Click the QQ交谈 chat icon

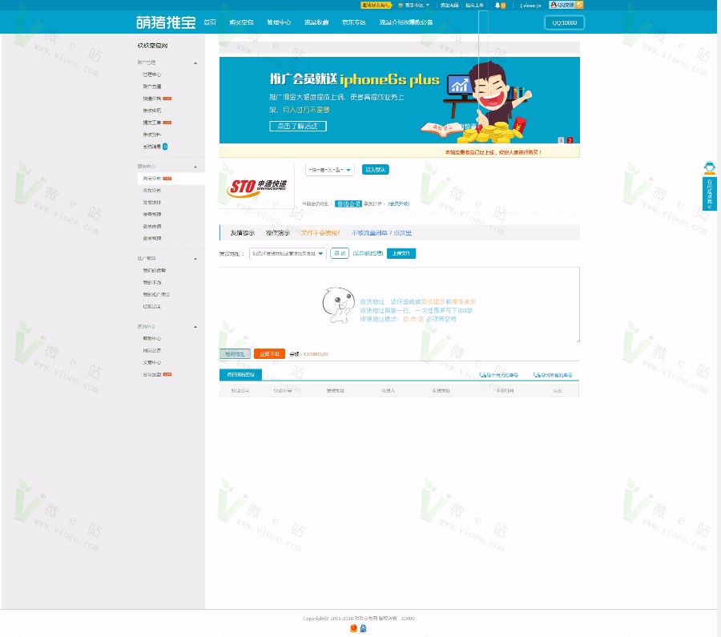[562, 5]
